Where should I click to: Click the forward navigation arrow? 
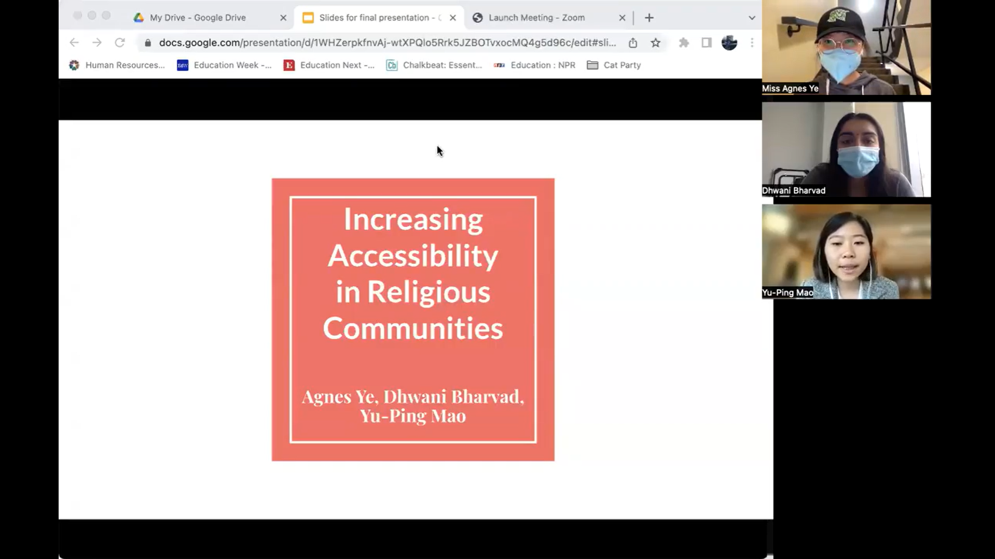point(96,43)
